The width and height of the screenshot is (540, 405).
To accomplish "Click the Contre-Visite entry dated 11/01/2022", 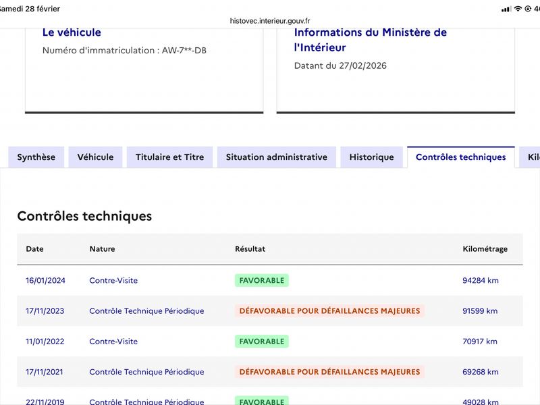I will point(113,342).
